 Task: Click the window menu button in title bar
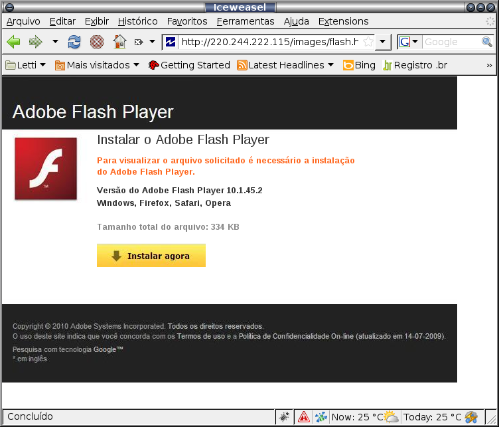(x=10, y=7)
